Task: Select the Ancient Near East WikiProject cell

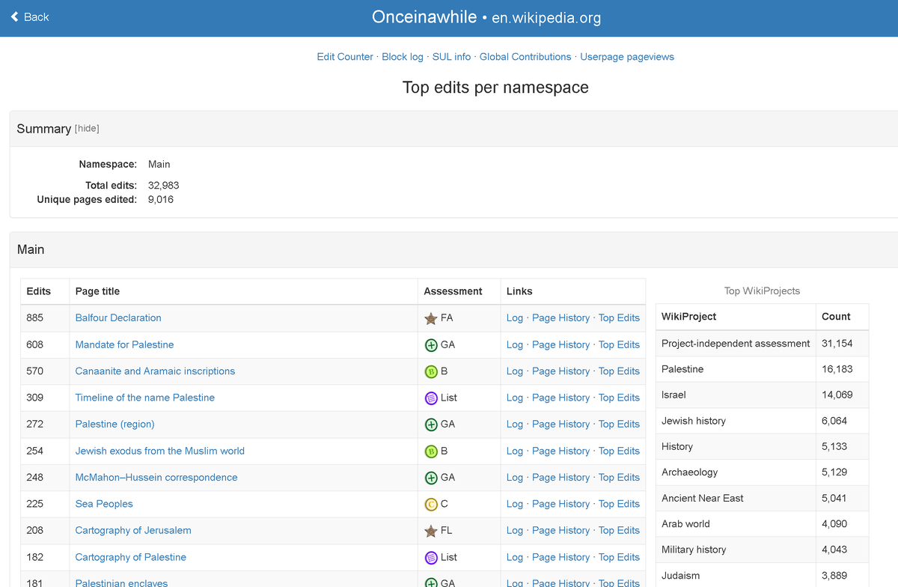Action: (736, 498)
